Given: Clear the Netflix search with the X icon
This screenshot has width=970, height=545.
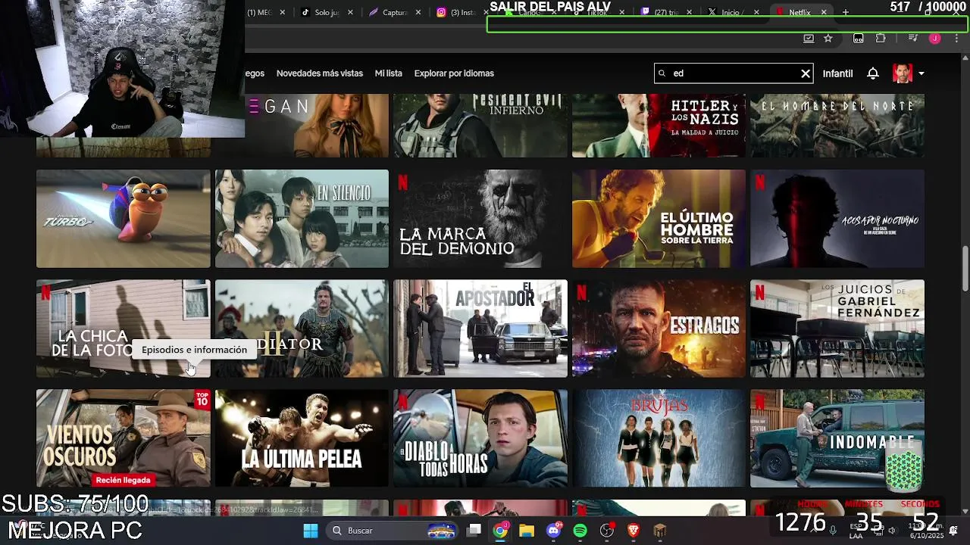Looking at the screenshot, I should (806, 73).
